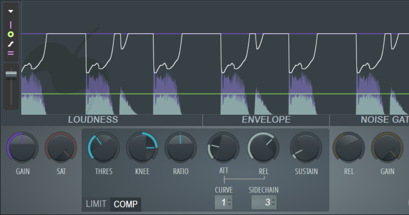This screenshot has width=409, height=215.
Task: Click the envelope ATT attack knob
Action: click(x=223, y=147)
